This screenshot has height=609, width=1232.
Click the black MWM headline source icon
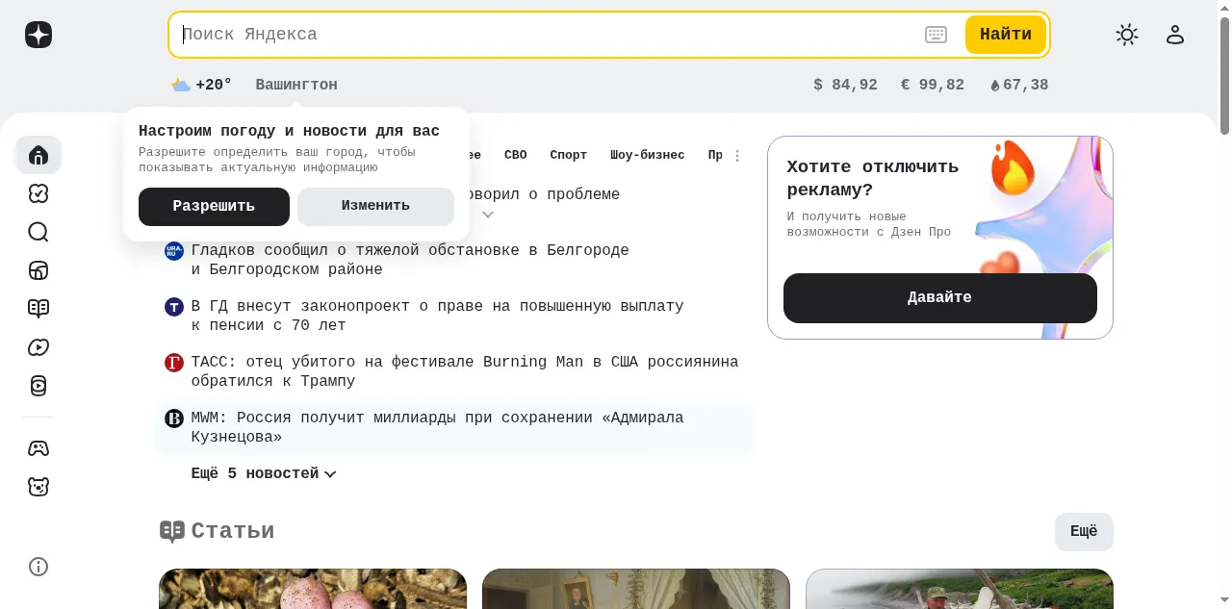click(x=174, y=419)
